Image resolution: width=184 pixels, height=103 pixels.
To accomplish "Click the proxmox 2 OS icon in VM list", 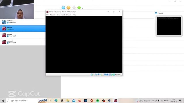I will point(4,42).
